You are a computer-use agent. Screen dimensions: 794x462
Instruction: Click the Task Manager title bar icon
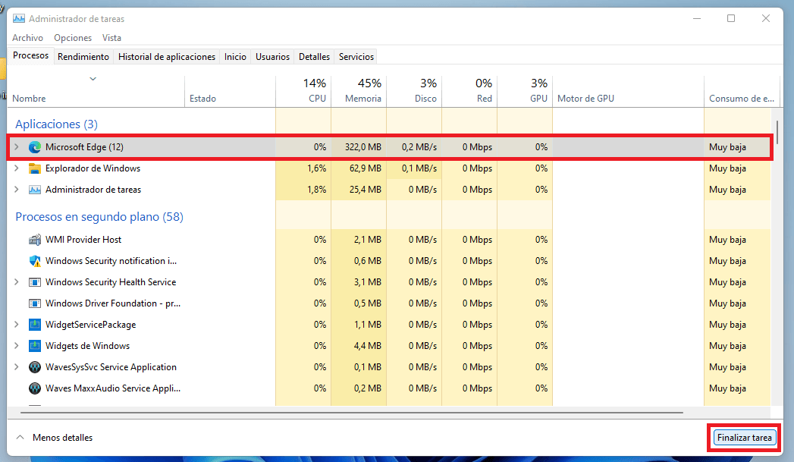point(19,19)
